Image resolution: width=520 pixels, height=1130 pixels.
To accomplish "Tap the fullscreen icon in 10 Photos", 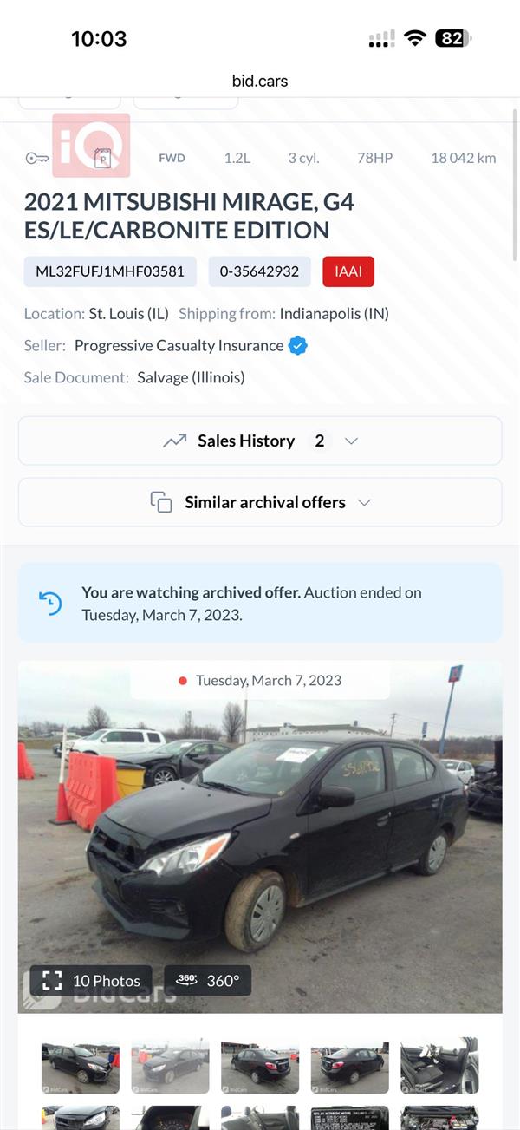I will coord(52,981).
